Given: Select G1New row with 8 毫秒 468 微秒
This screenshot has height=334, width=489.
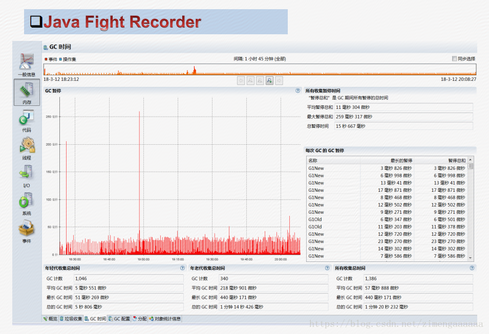Looking at the screenshot, I should pos(387,197).
